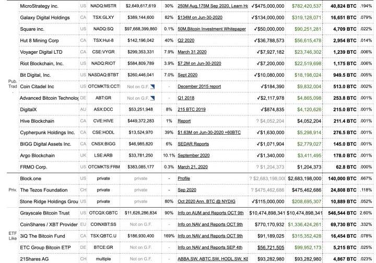Select current value '$2,683,198,000'
Image resolution: width=376 pixels, height=263 pixels.
pyautogui.click(x=304, y=178)
